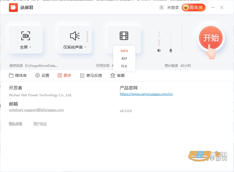Click the 可用空间 available space label
The width and height of the screenshot is (234, 172).
tap(103, 66)
